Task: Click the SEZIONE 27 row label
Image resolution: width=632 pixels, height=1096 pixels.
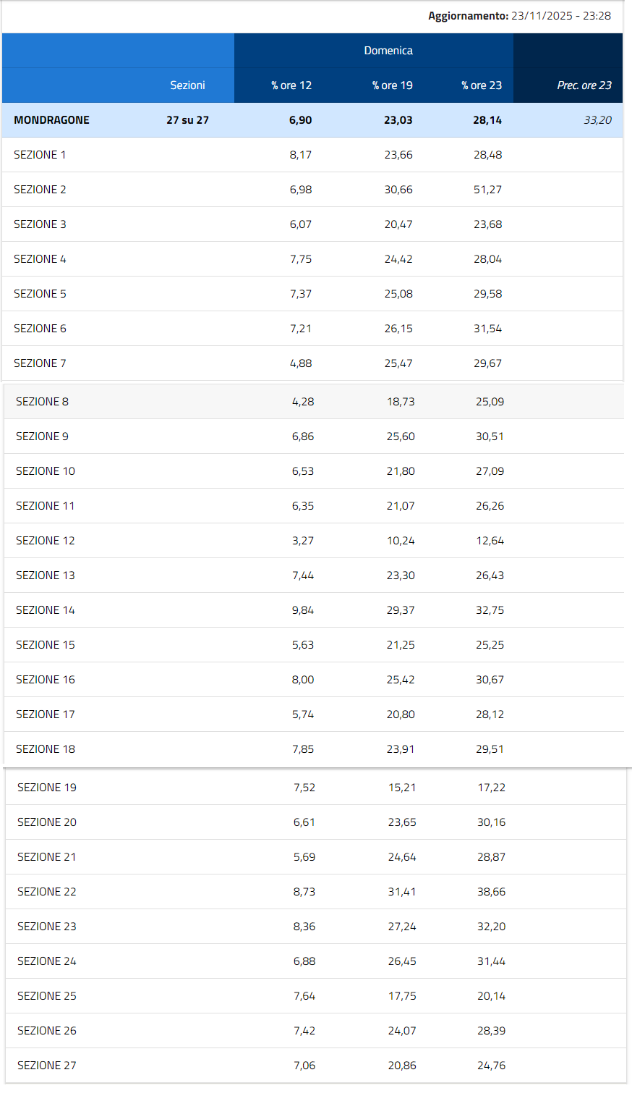Action: [x=46, y=1066]
